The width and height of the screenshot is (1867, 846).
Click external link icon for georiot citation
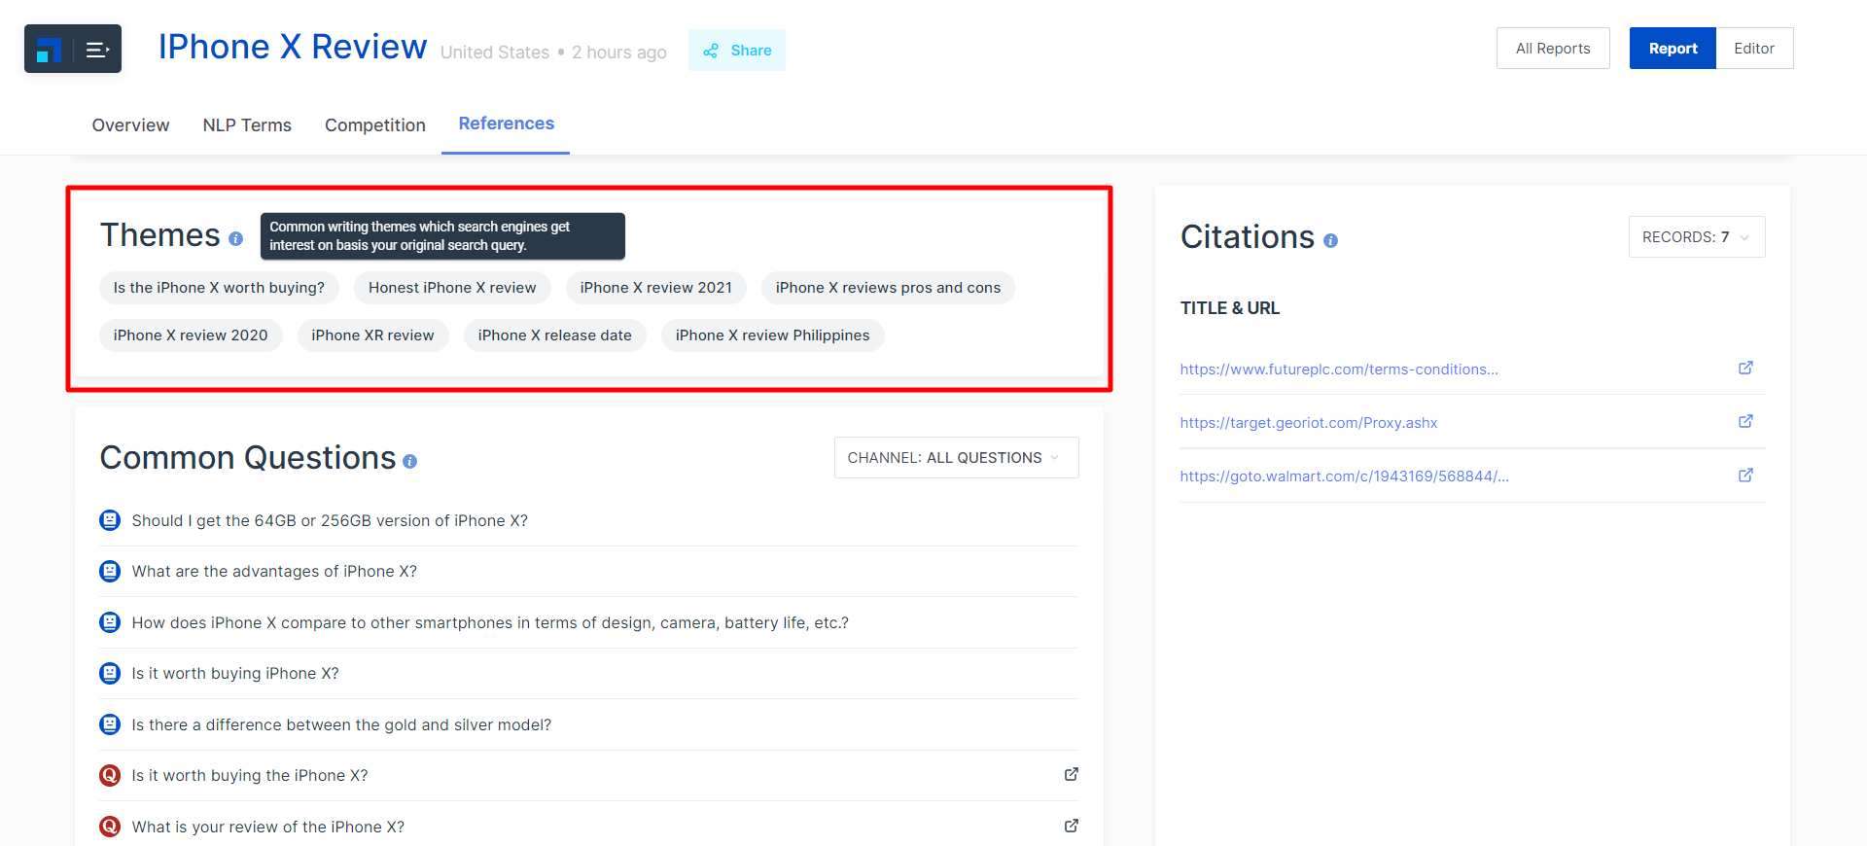(1745, 421)
